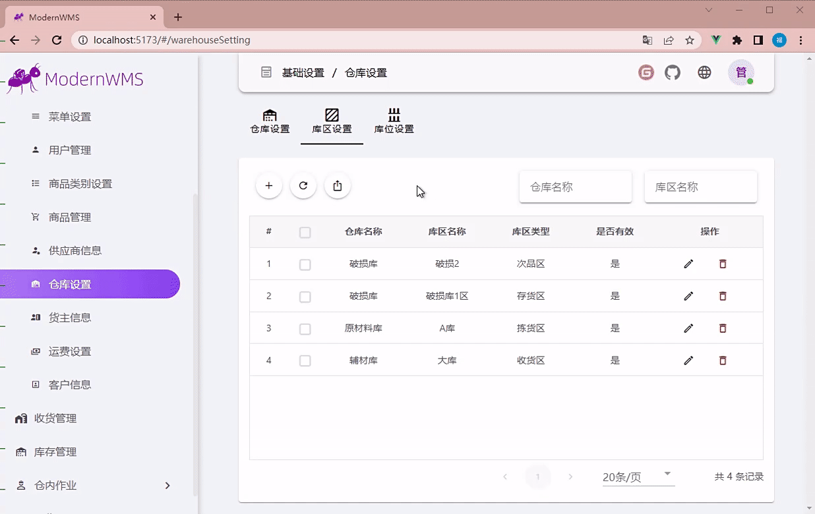Switch to the 仓库设置 tab

pyautogui.click(x=270, y=122)
